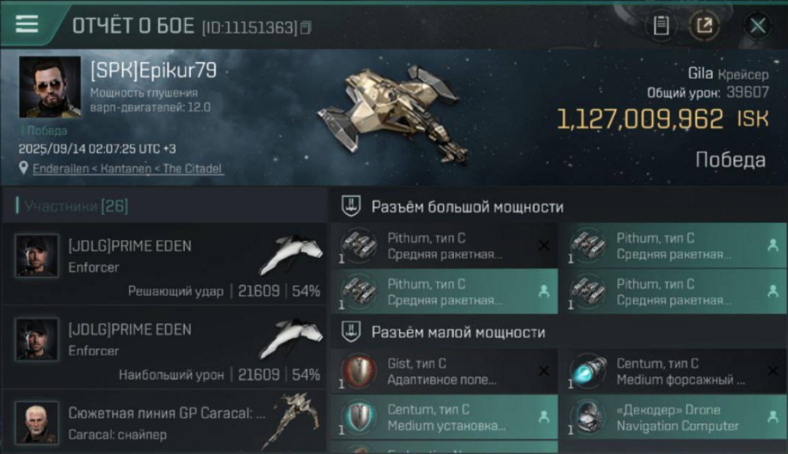Copy the battle report ID

[306, 28]
